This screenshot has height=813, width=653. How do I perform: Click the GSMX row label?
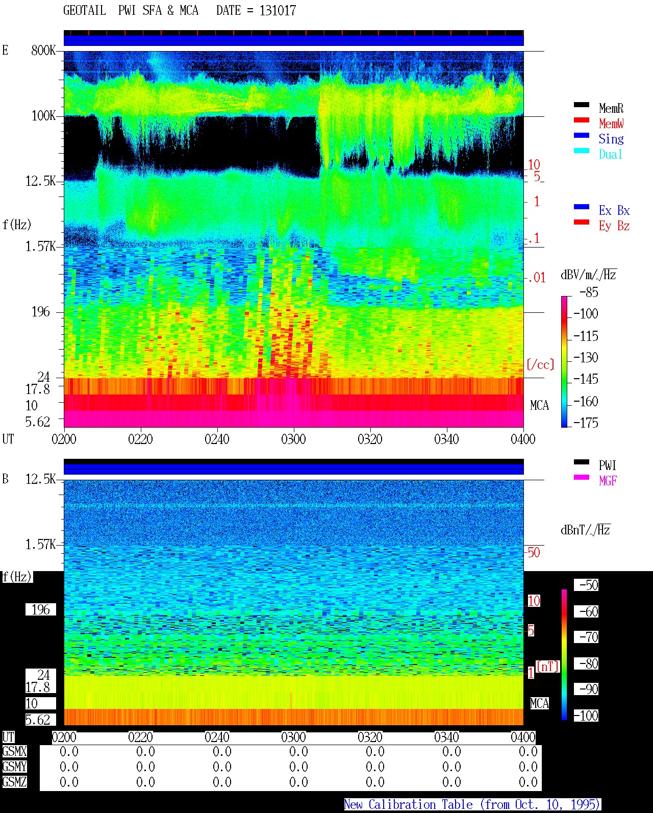click(x=14, y=752)
